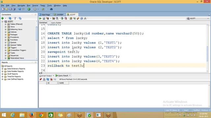Click the Rollback icon in worksheet toolbar
Screen dimensions: 211x118
[66, 18]
